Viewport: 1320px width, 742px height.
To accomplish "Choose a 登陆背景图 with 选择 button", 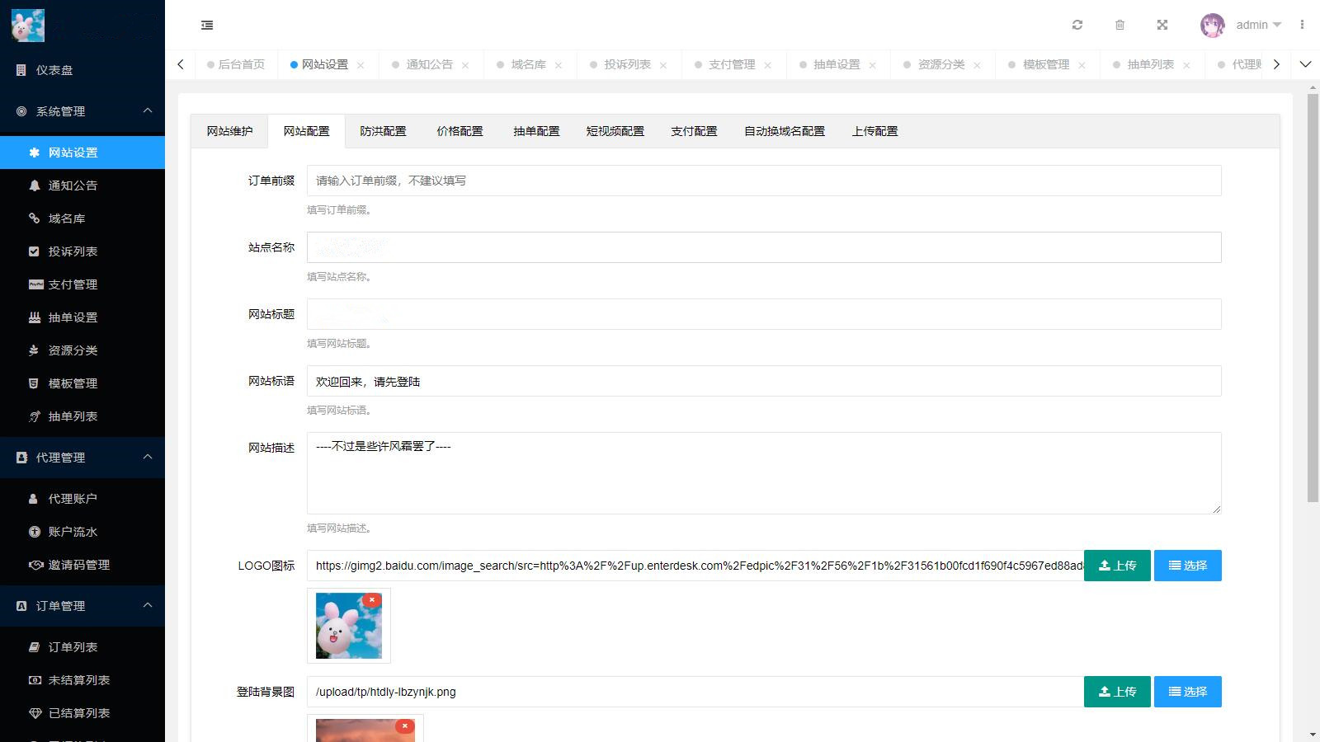I will (x=1188, y=692).
